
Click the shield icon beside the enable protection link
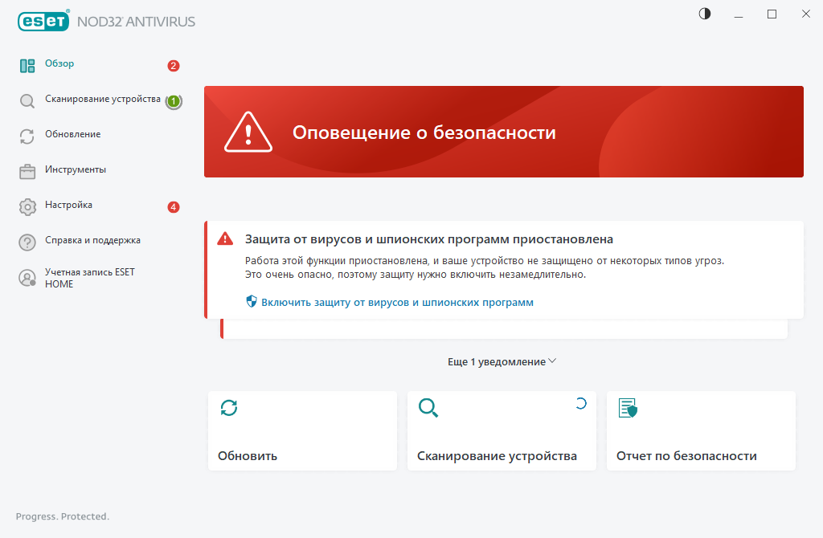[252, 301]
